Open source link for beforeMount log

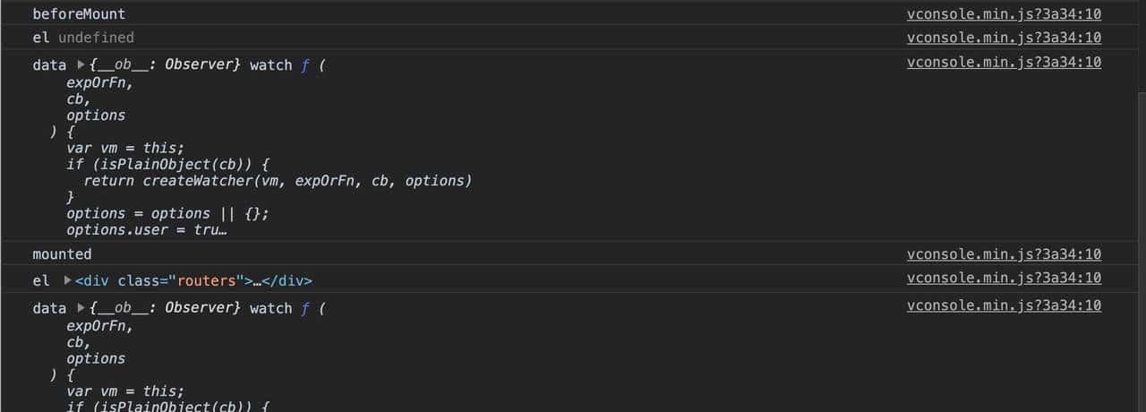[x=1004, y=14]
